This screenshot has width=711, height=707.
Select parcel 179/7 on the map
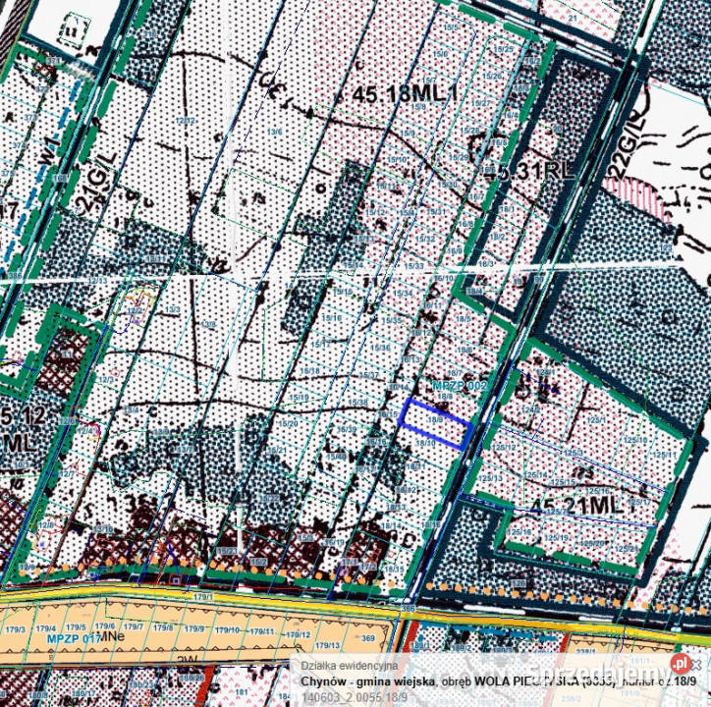134,626
